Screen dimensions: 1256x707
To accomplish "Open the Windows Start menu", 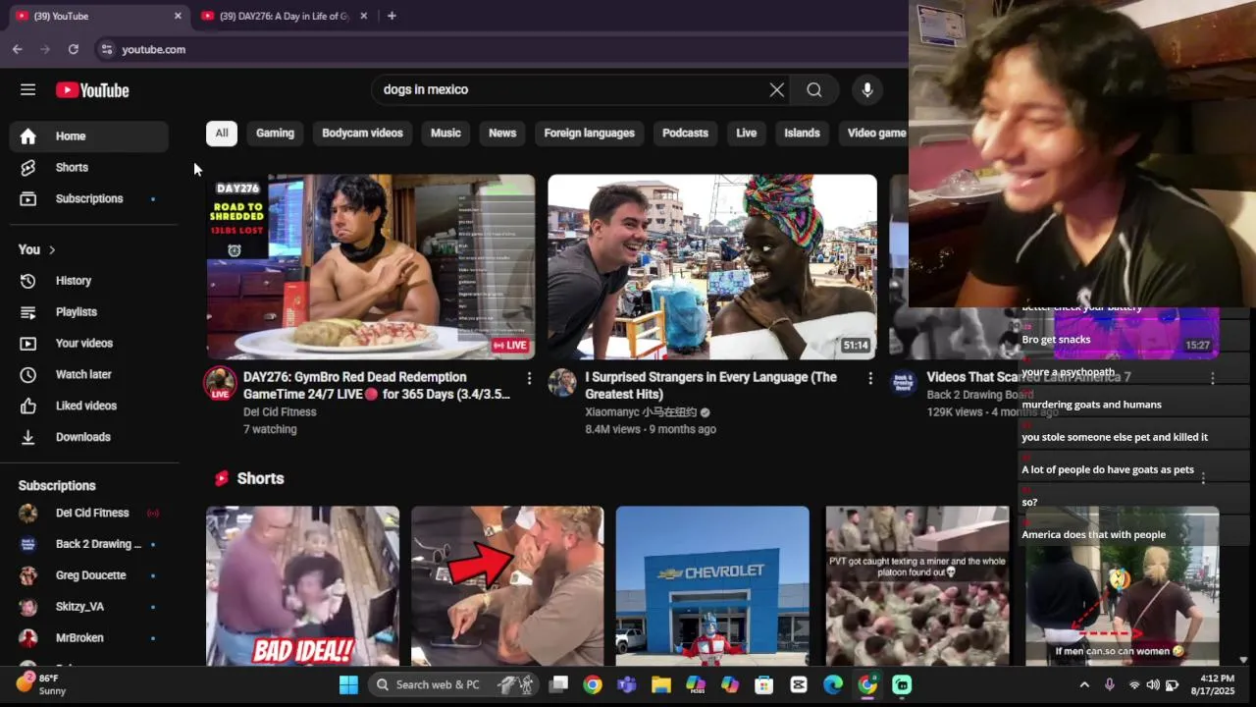I will pos(348,684).
